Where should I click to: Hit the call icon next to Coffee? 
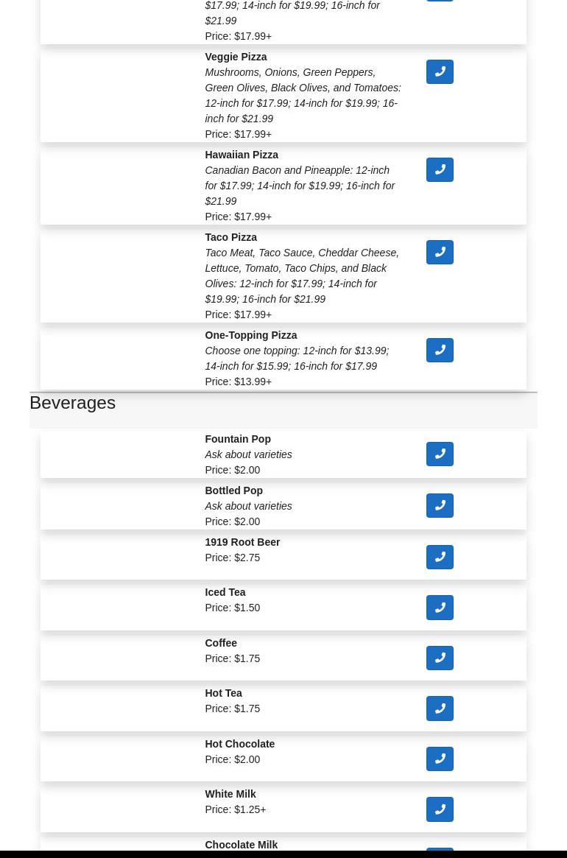tap(440, 658)
